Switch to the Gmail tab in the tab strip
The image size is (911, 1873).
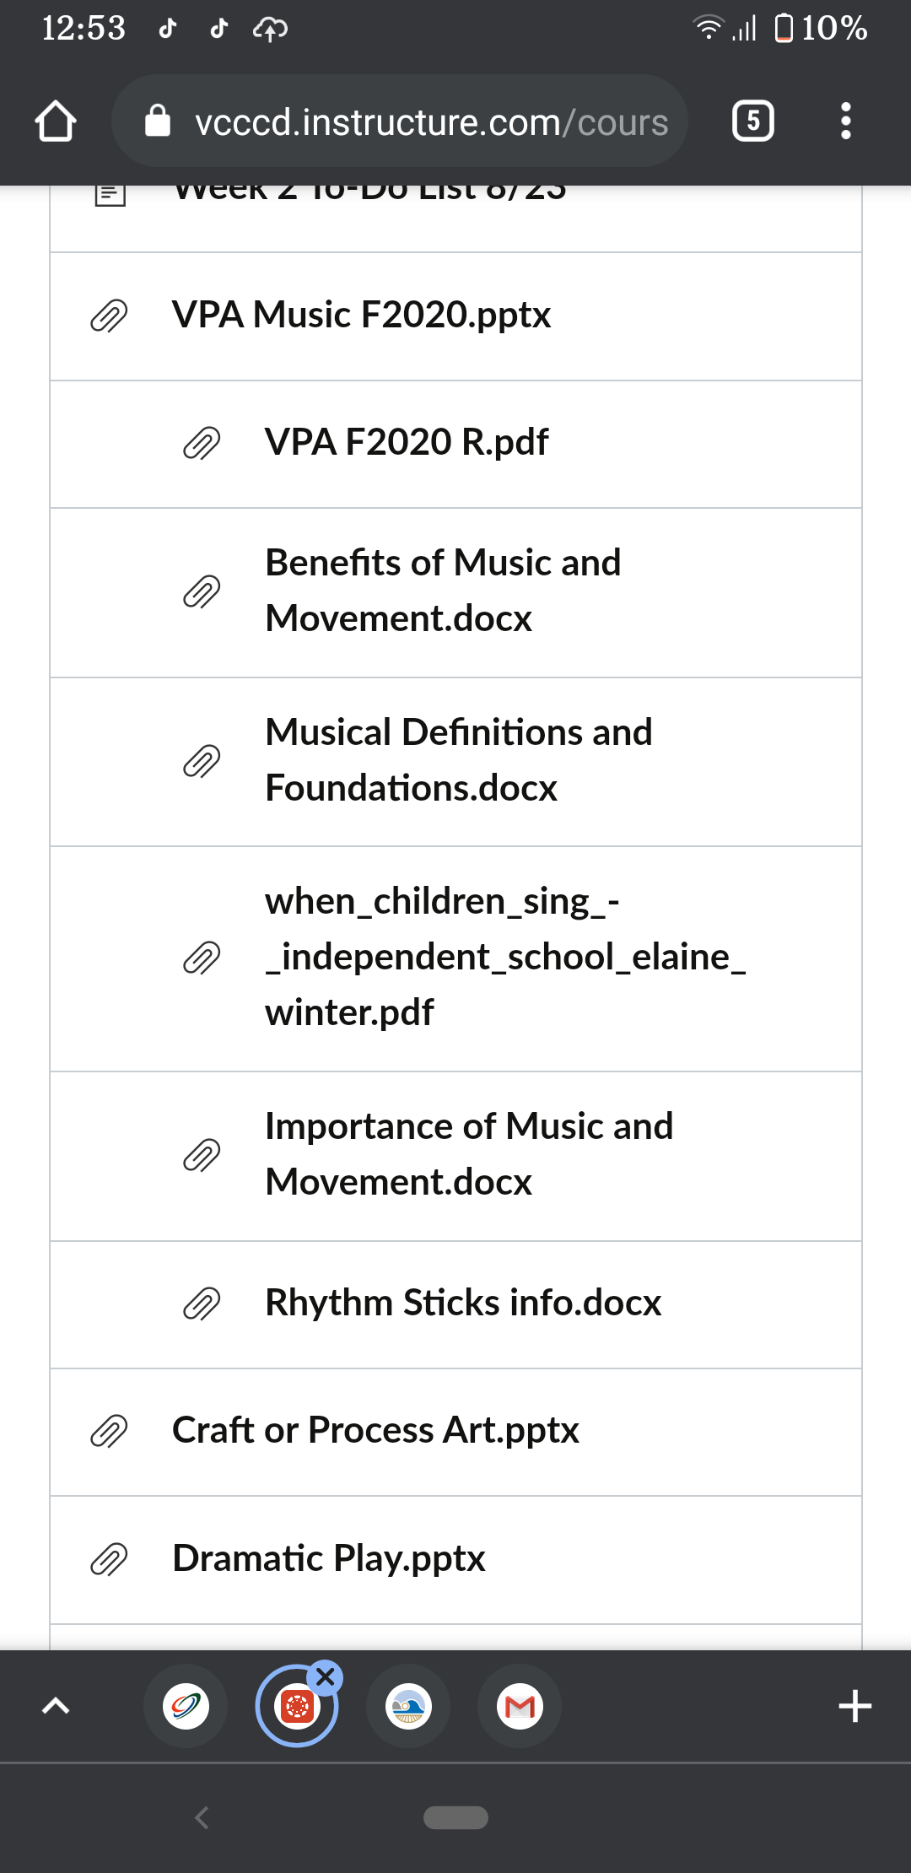click(x=520, y=1706)
